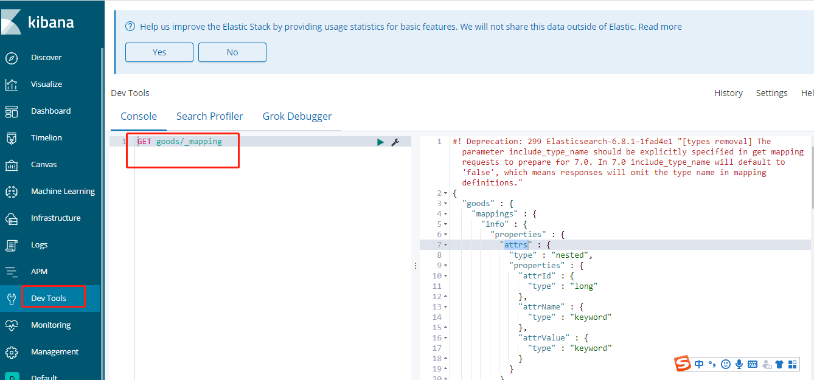Click the GET goods/_mapping request line
Viewport: 814px width, 380px height.
pos(179,142)
